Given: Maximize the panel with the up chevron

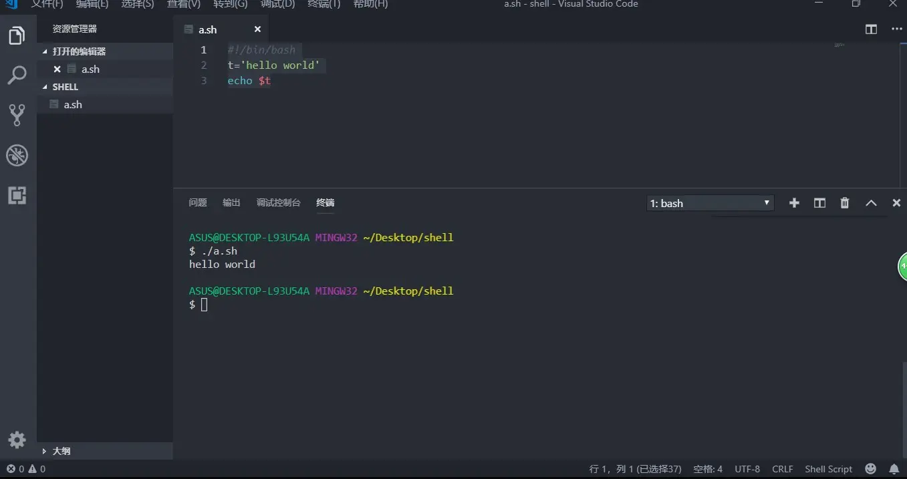Looking at the screenshot, I should coord(871,203).
